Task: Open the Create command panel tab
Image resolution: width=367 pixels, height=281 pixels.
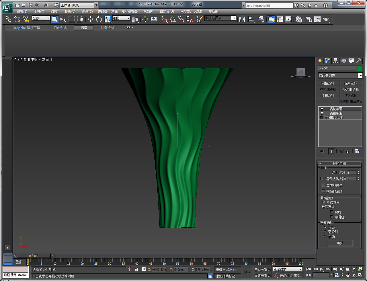Action: [x=320, y=61]
